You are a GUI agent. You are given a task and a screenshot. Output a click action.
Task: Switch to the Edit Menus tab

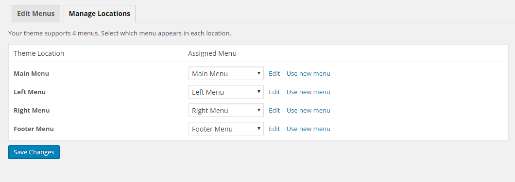click(x=36, y=14)
